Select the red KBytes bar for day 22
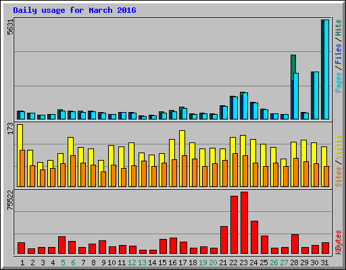 [234, 225]
